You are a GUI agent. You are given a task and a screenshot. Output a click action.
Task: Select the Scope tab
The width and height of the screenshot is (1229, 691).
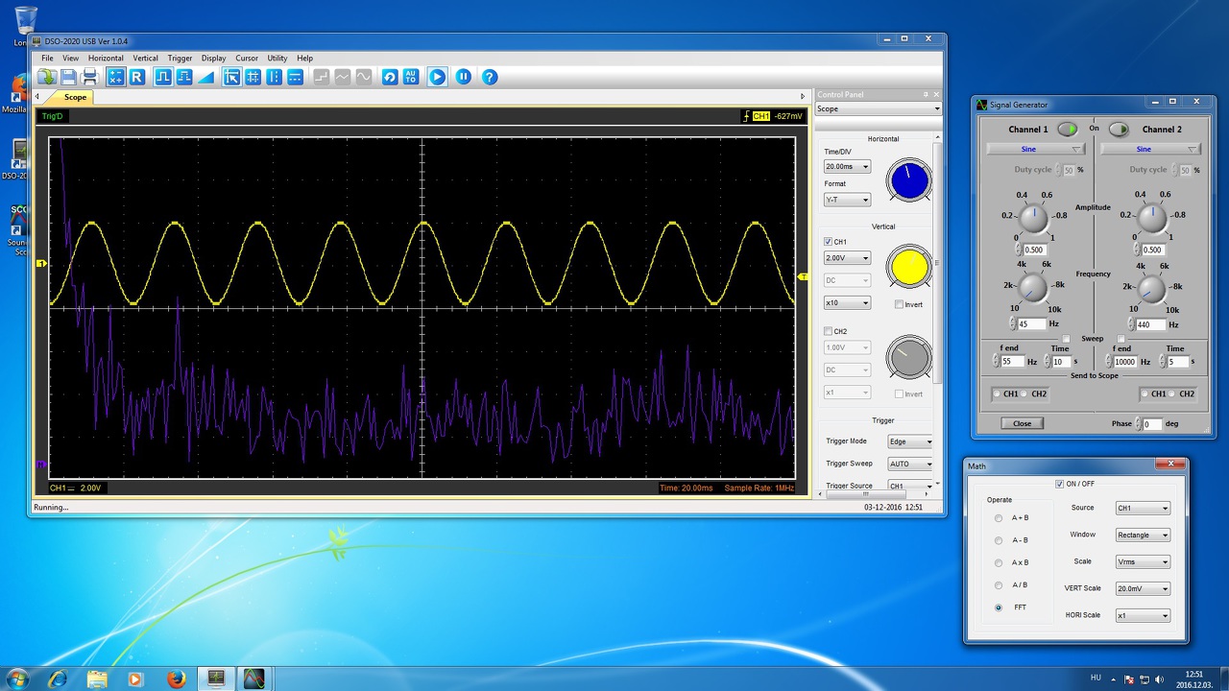[75, 97]
